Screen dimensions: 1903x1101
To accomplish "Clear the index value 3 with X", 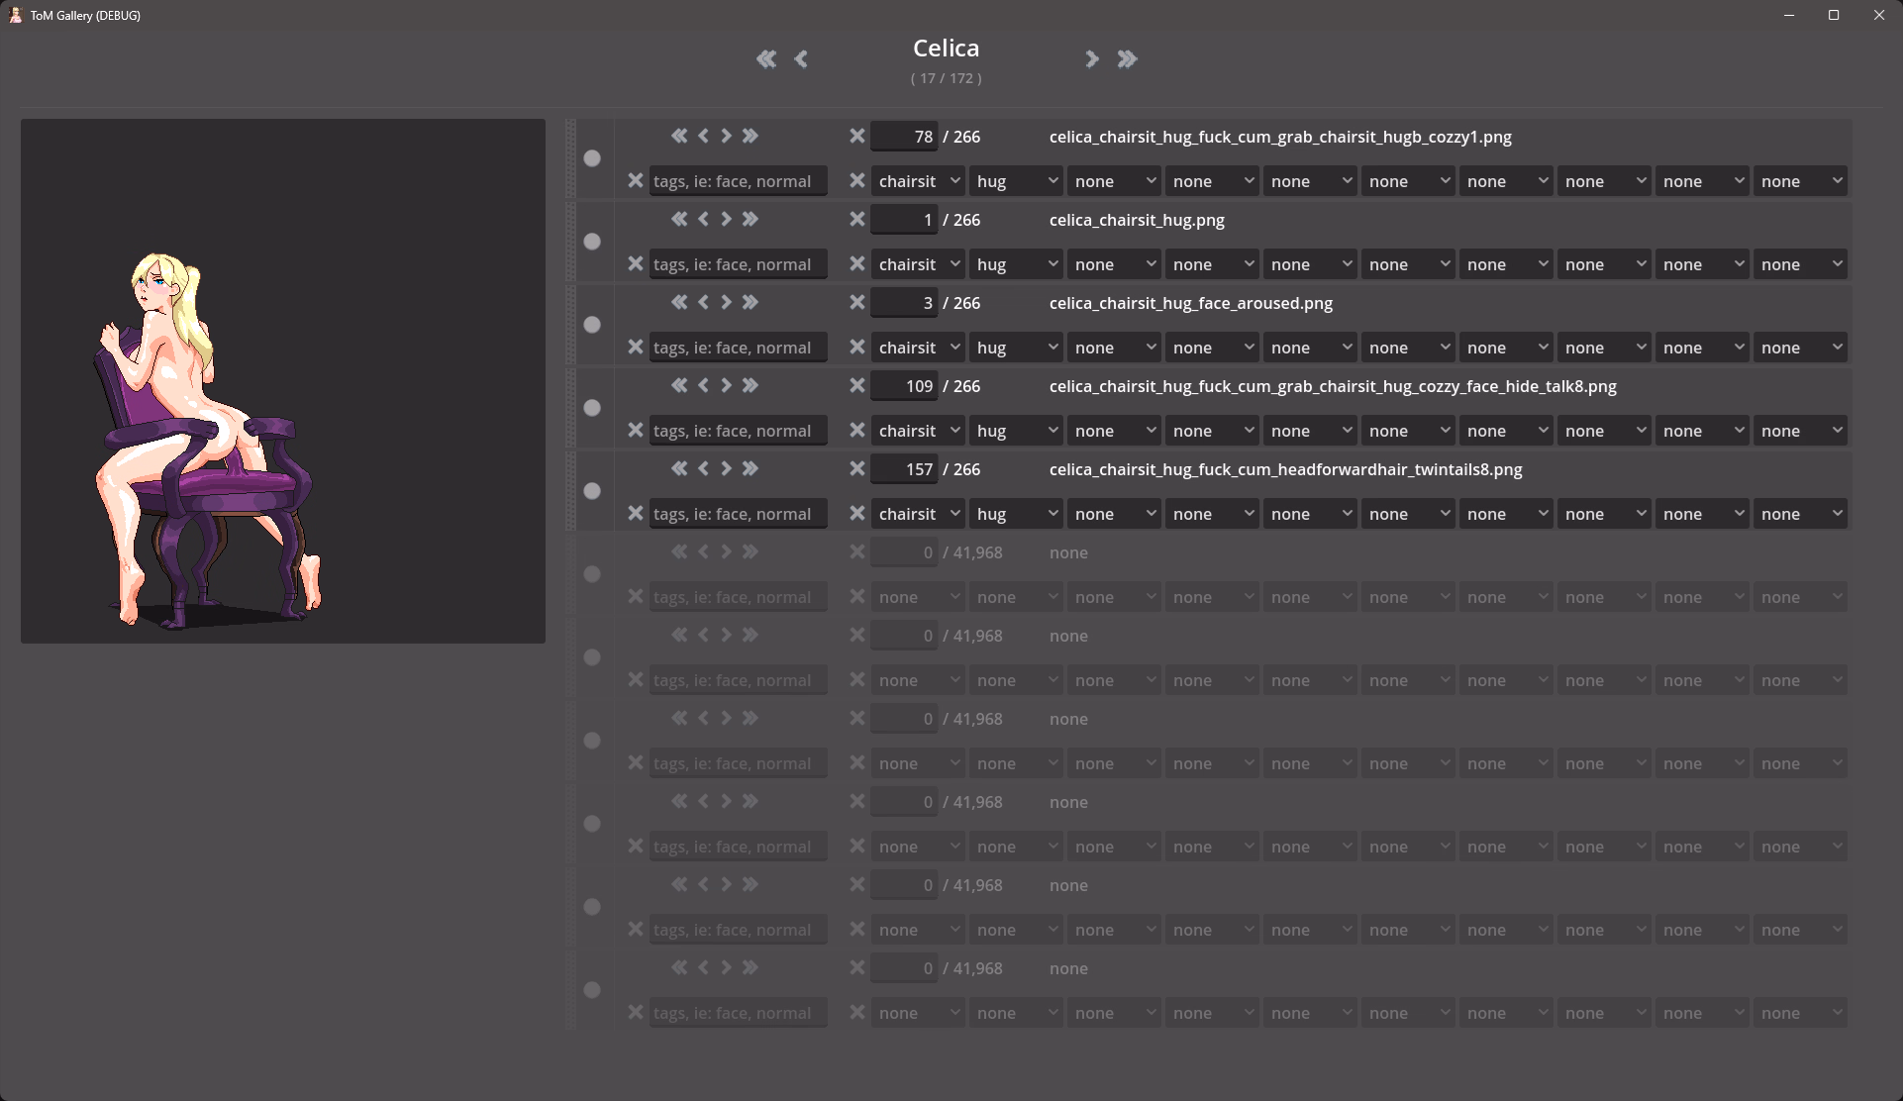I will (857, 302).
